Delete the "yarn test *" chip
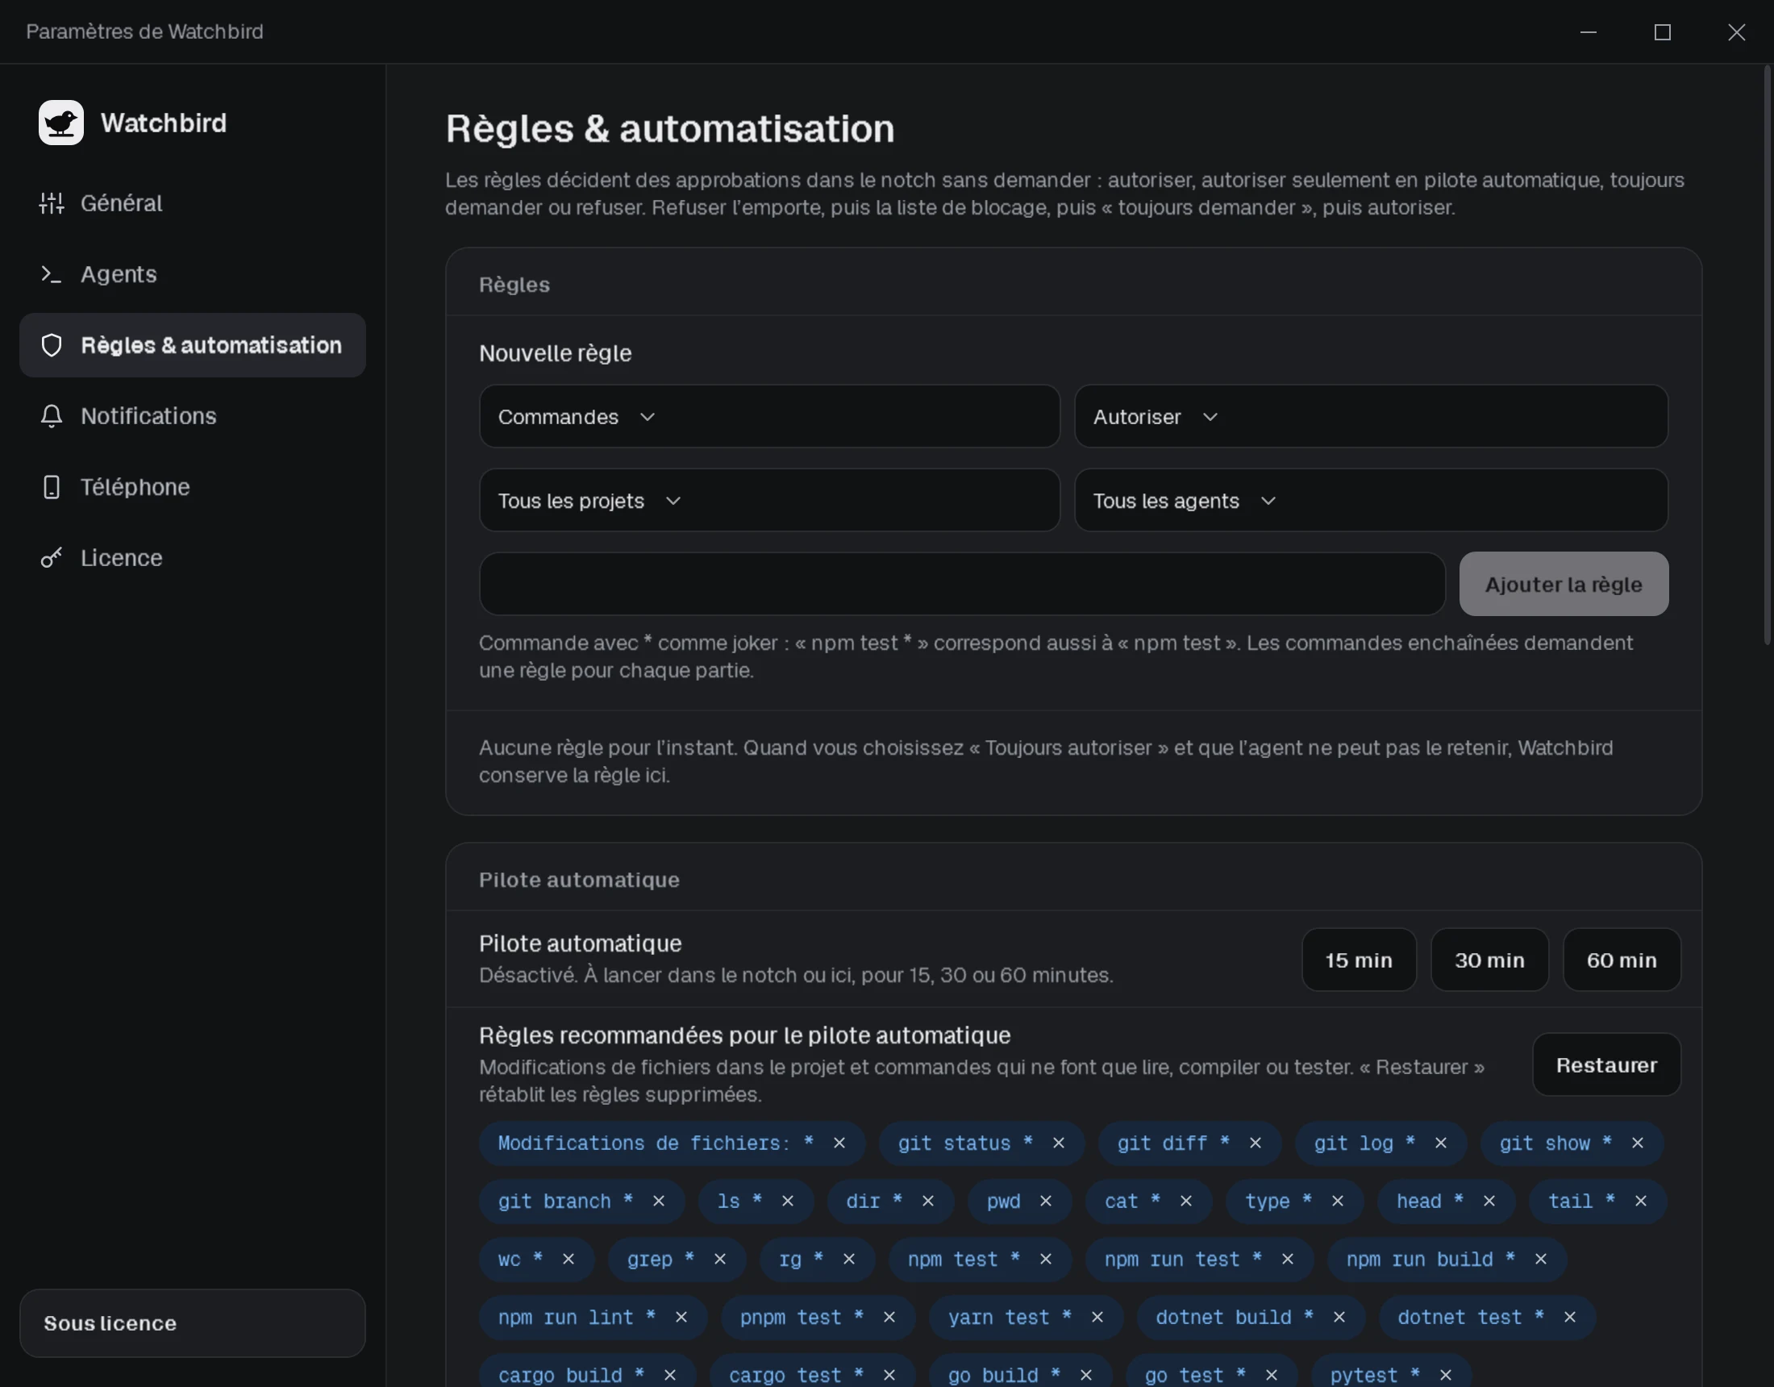This screenshot has width=1774, height=1387. (1097, 1317)
